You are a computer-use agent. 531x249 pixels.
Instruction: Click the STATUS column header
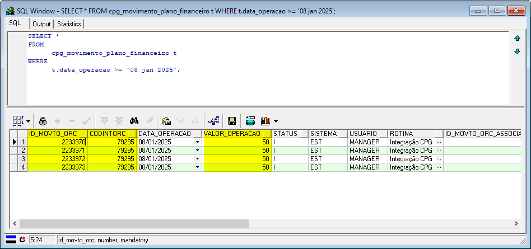coord(290,134)
